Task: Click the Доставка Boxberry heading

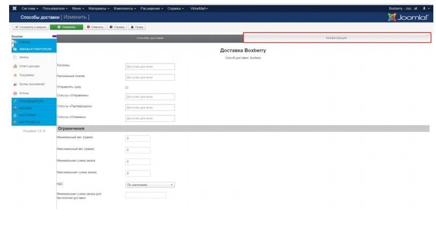Action: coord(243,50)
